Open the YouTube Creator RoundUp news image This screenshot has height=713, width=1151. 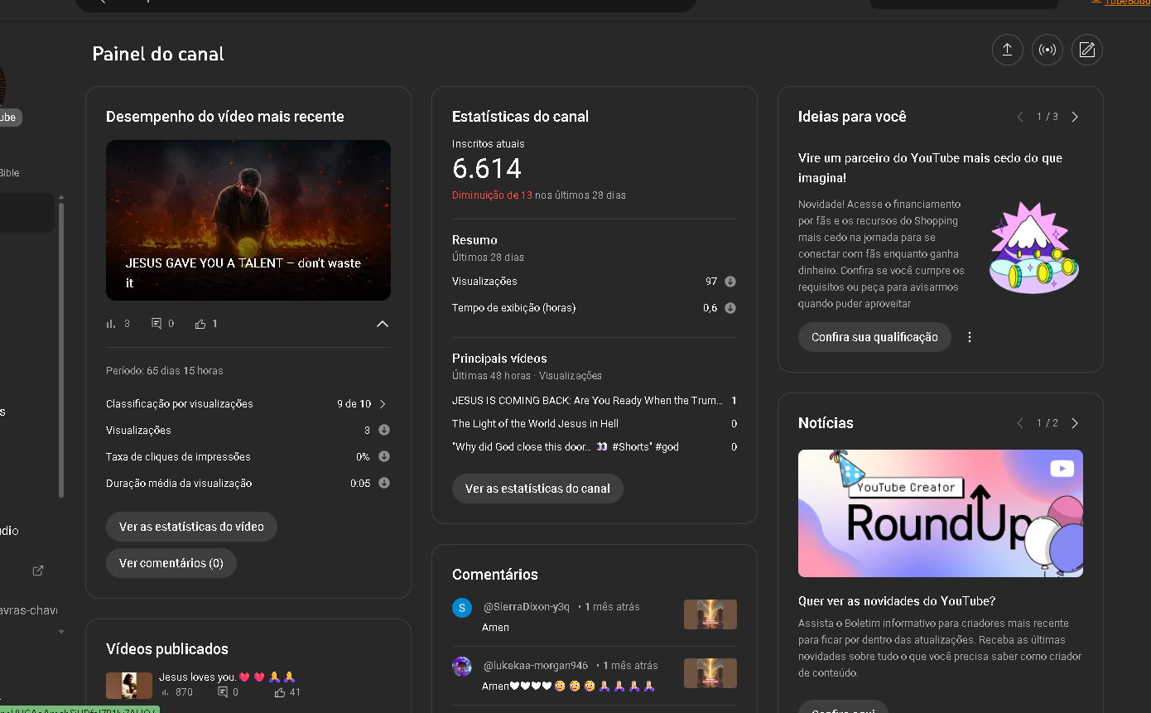click(x=941, y=513)
